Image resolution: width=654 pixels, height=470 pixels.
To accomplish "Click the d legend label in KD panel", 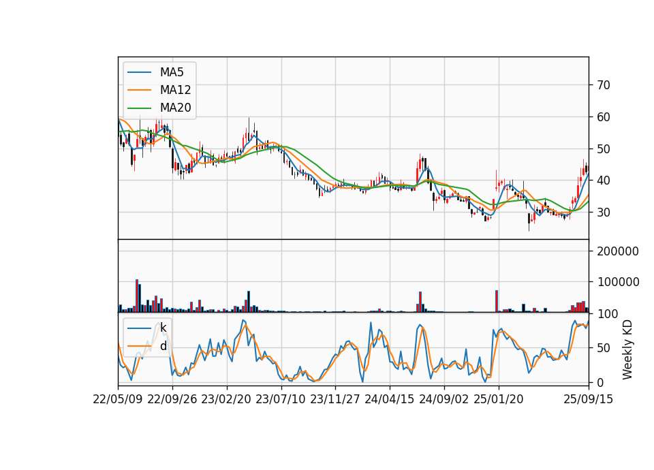I will click(x=163, y=346).
